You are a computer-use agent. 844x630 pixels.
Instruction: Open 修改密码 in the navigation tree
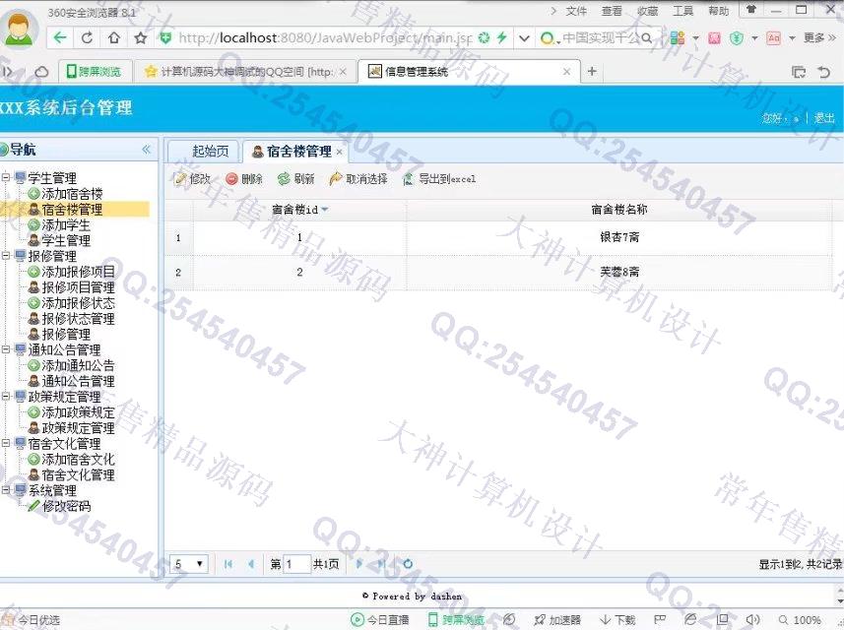click(x=65, y=506)
